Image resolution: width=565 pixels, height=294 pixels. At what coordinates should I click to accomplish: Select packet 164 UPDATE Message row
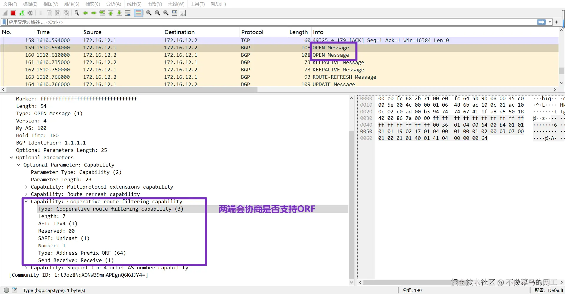pyautogui.click(x=280, y=84)
